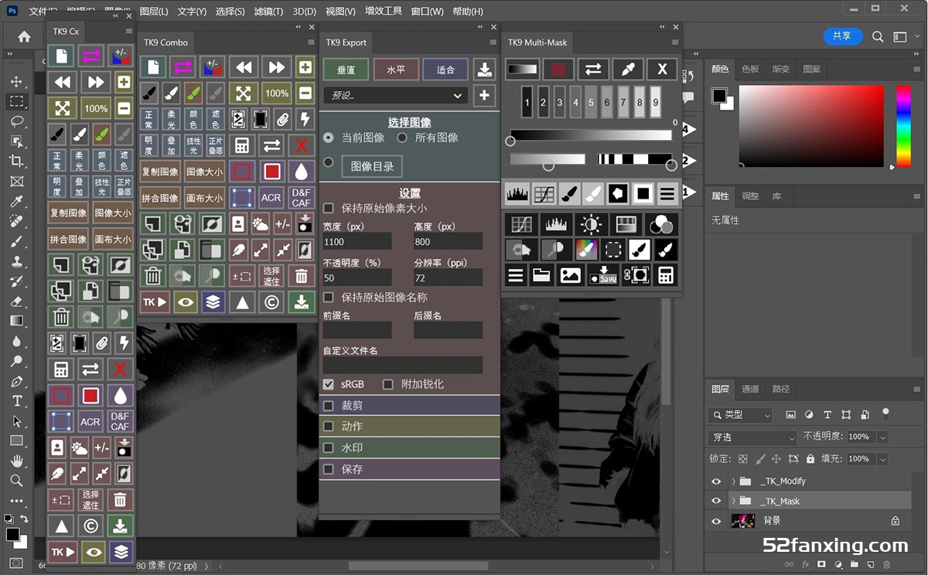Select the Type tool

(16, 401)
